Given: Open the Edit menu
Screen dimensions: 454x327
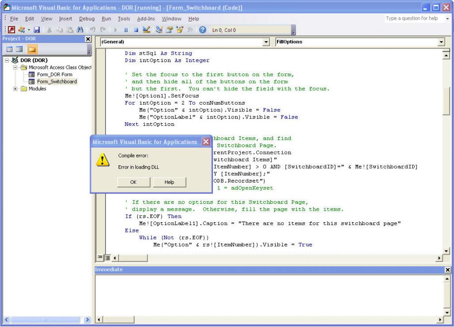Looking at the screenshot, I should click(29, 19).
